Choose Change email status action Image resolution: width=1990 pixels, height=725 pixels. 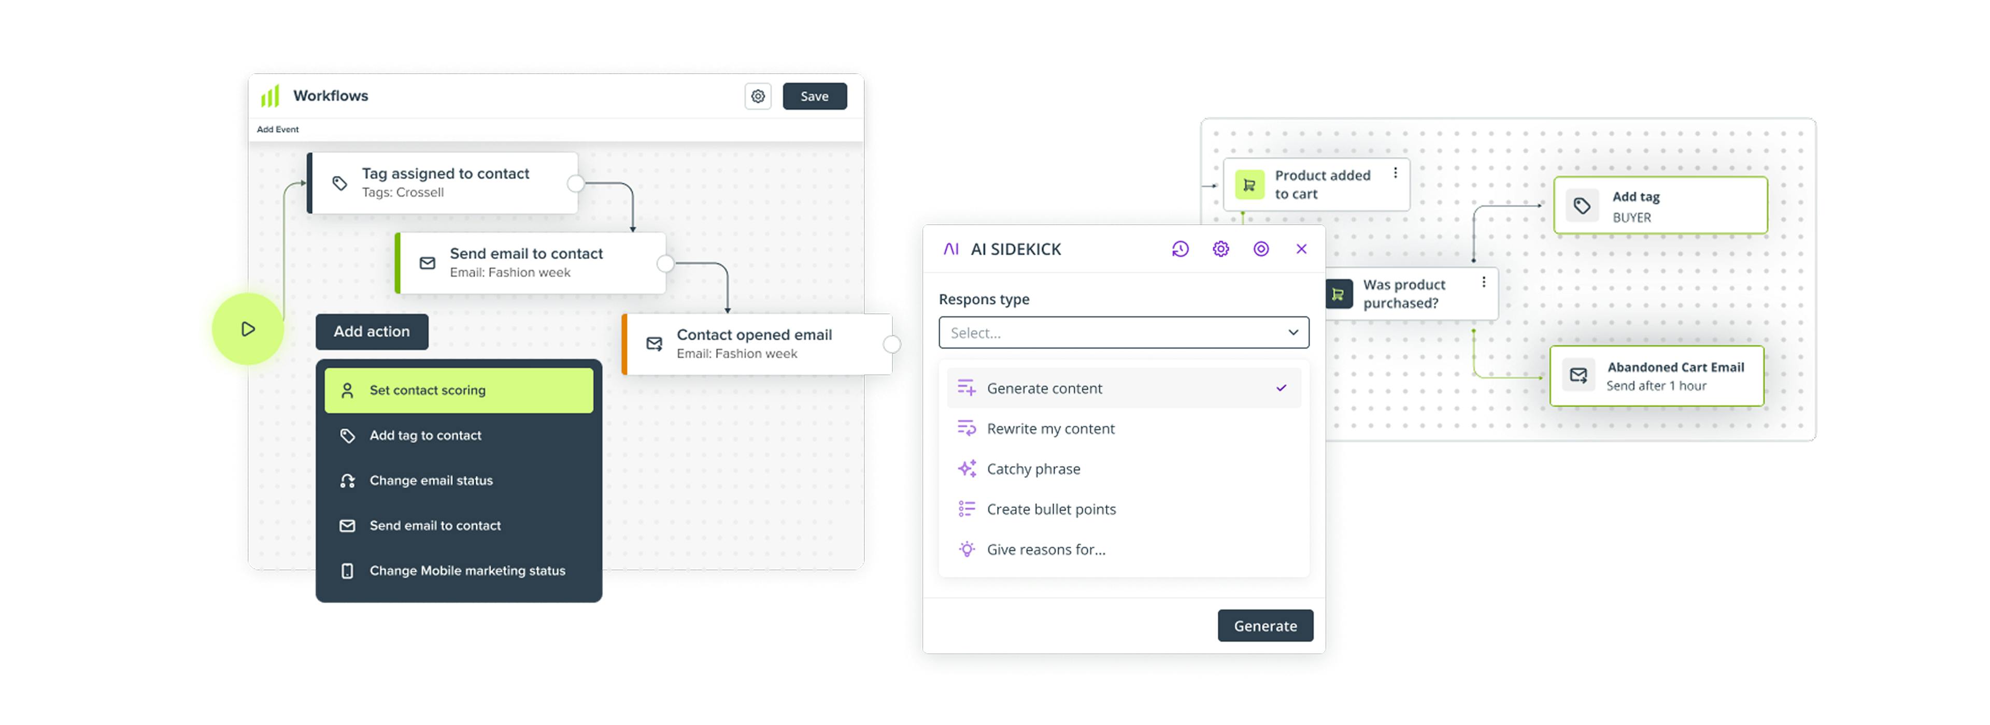pyautogui.click(x=430, y=480)
